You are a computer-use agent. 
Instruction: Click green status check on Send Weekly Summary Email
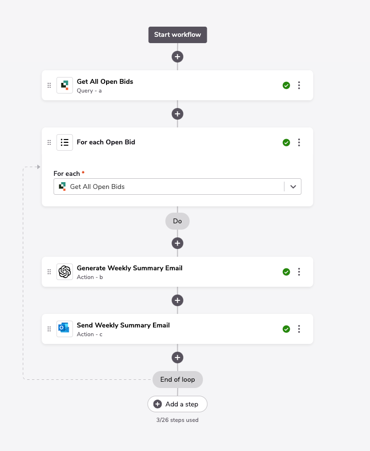[286, 329]
